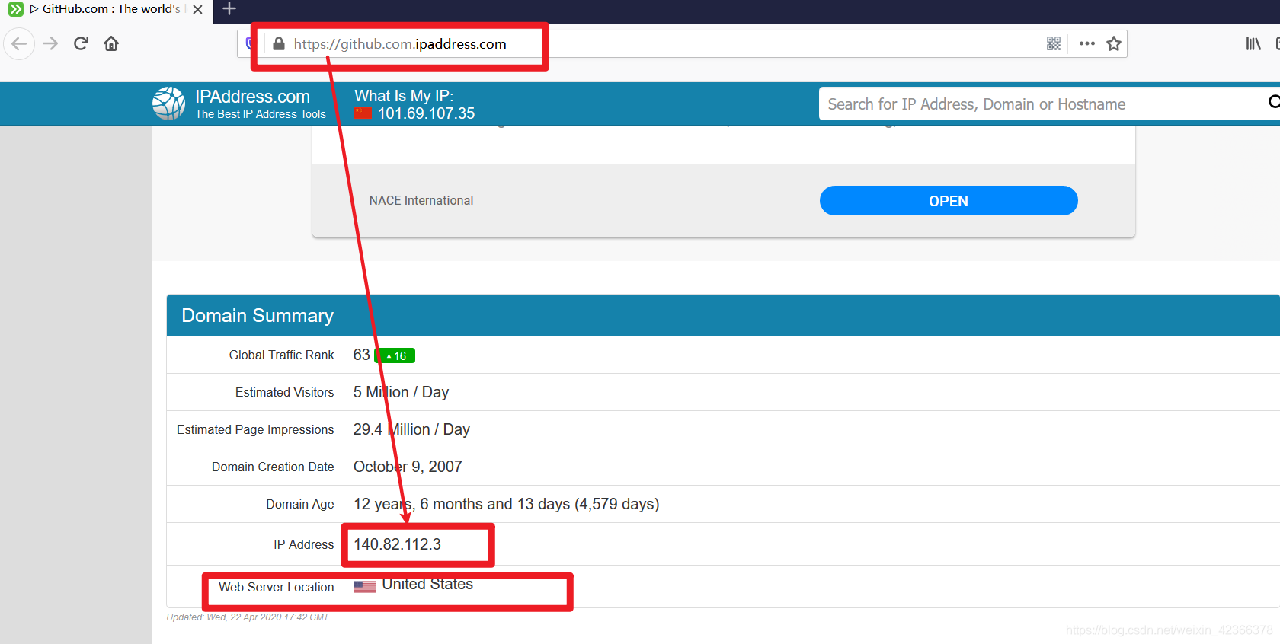Click the Global Traffic Rank label
The image size is (1280, 644).
pyautogui.click(x=281, y=355)
